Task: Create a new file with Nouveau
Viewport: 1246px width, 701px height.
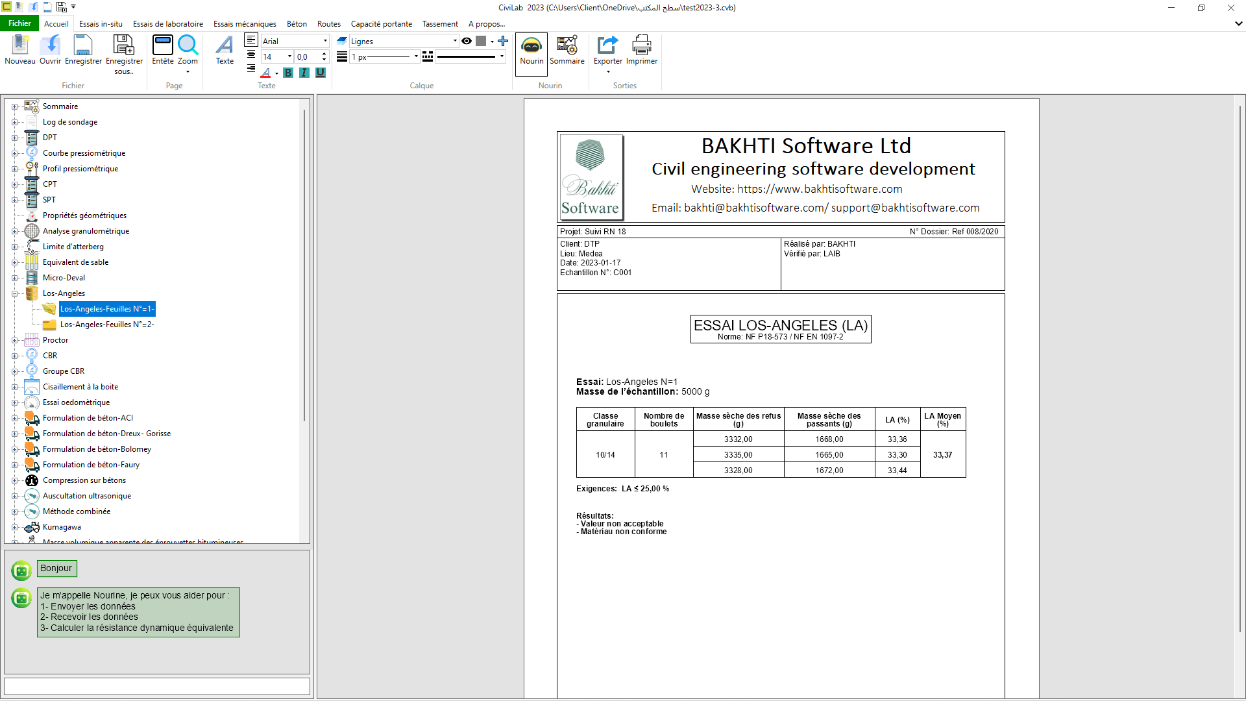Action: 20,50
